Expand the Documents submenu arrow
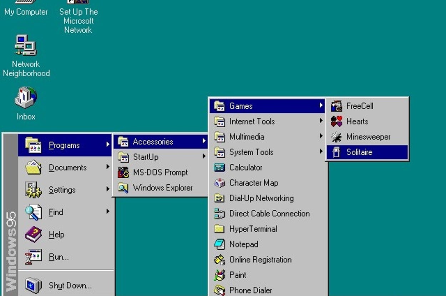 click(x=108, y=167)
